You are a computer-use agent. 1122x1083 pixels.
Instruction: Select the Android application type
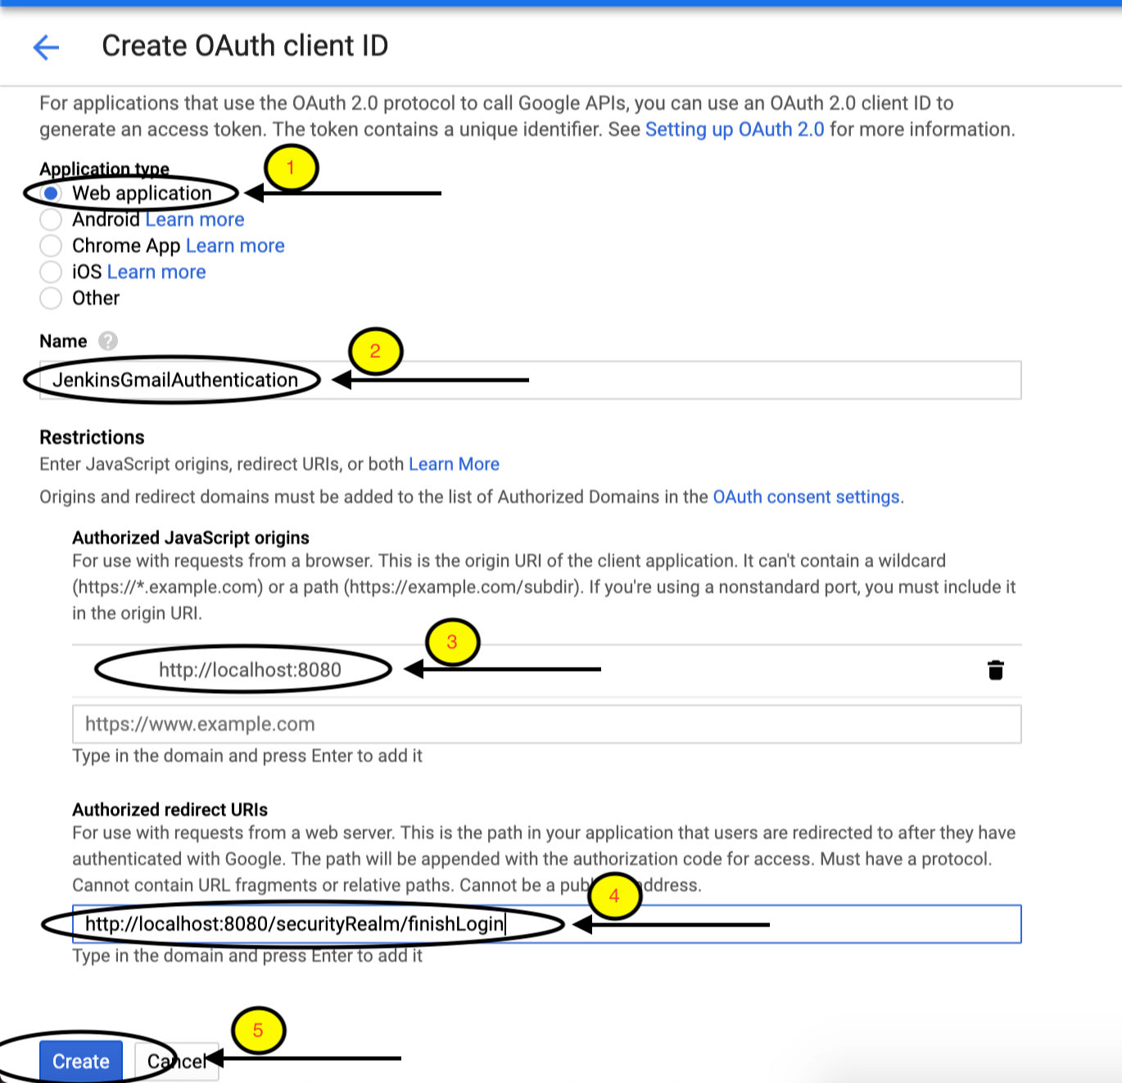[x=52, y=220]
